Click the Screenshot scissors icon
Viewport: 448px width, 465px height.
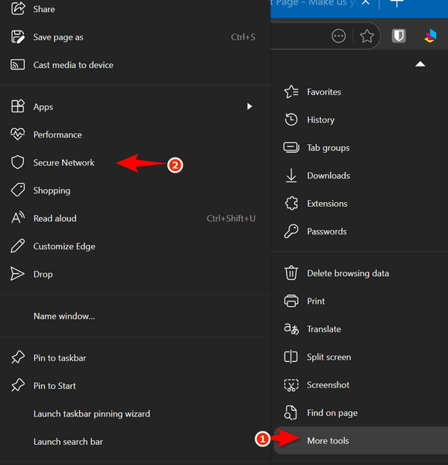click(291, 385)
